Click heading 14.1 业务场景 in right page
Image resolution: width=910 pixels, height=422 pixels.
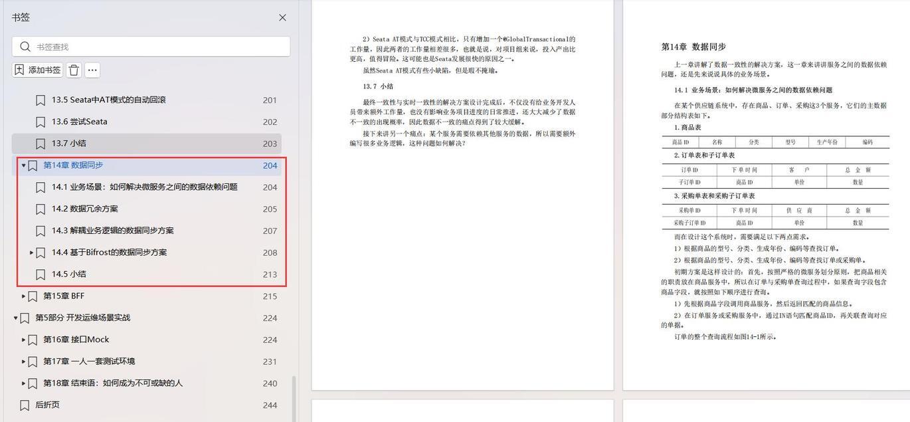point(753,90)
